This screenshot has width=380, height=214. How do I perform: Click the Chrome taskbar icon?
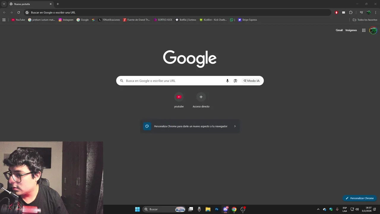click(234, 209)
